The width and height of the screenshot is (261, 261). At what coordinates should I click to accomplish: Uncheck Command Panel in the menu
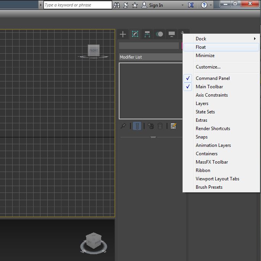point(213,78)
